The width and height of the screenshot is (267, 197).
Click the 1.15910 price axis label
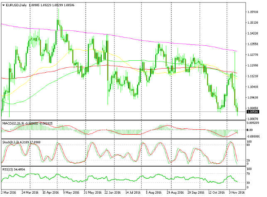253,12
